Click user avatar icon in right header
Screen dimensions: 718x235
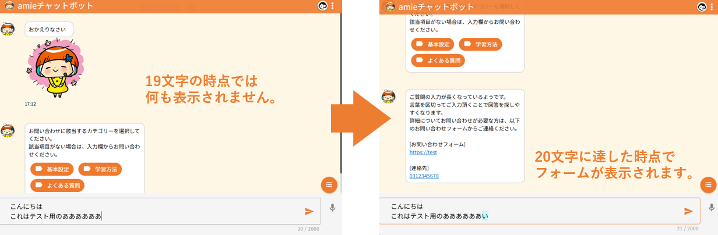(702, 6)
